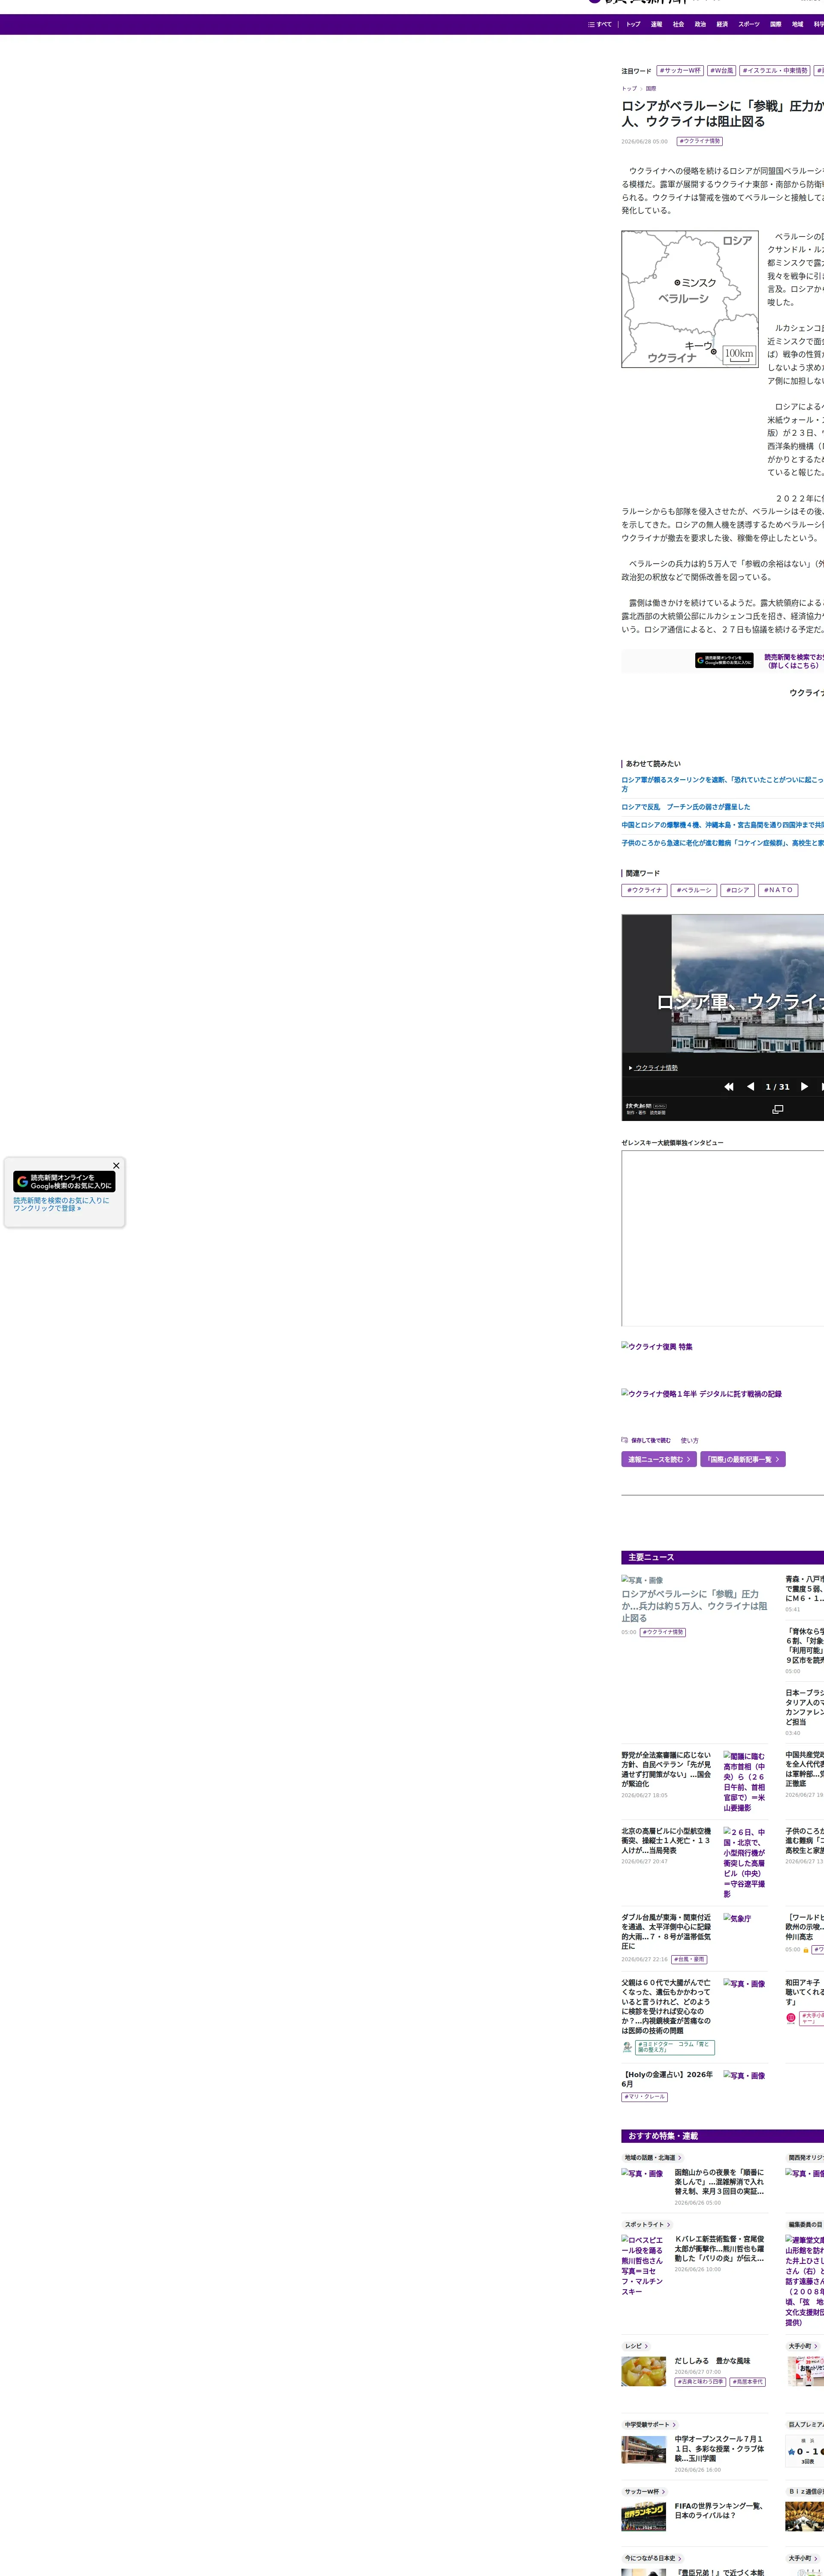Go to previous slide in slideshow
The height and width of the screenshot is (2576, 824).
coord(750,1086)
